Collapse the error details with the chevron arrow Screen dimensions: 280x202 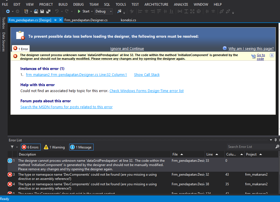pos(272,56)
